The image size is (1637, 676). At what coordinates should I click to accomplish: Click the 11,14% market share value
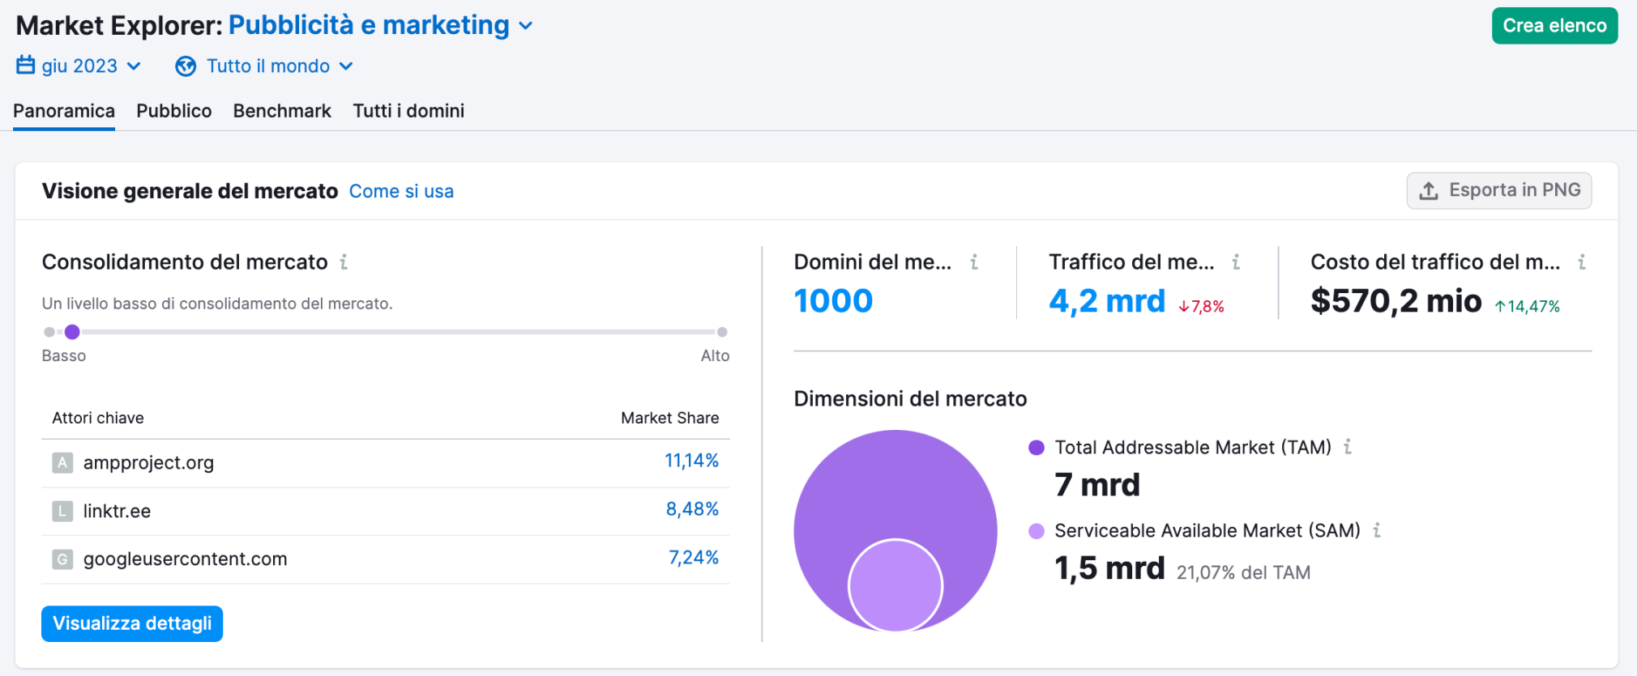point(691,461)
